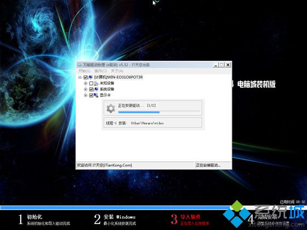This screenshot has width=307, height=230.
Task: Collapse the 计算机 root tree node
Action: [79, 77]
